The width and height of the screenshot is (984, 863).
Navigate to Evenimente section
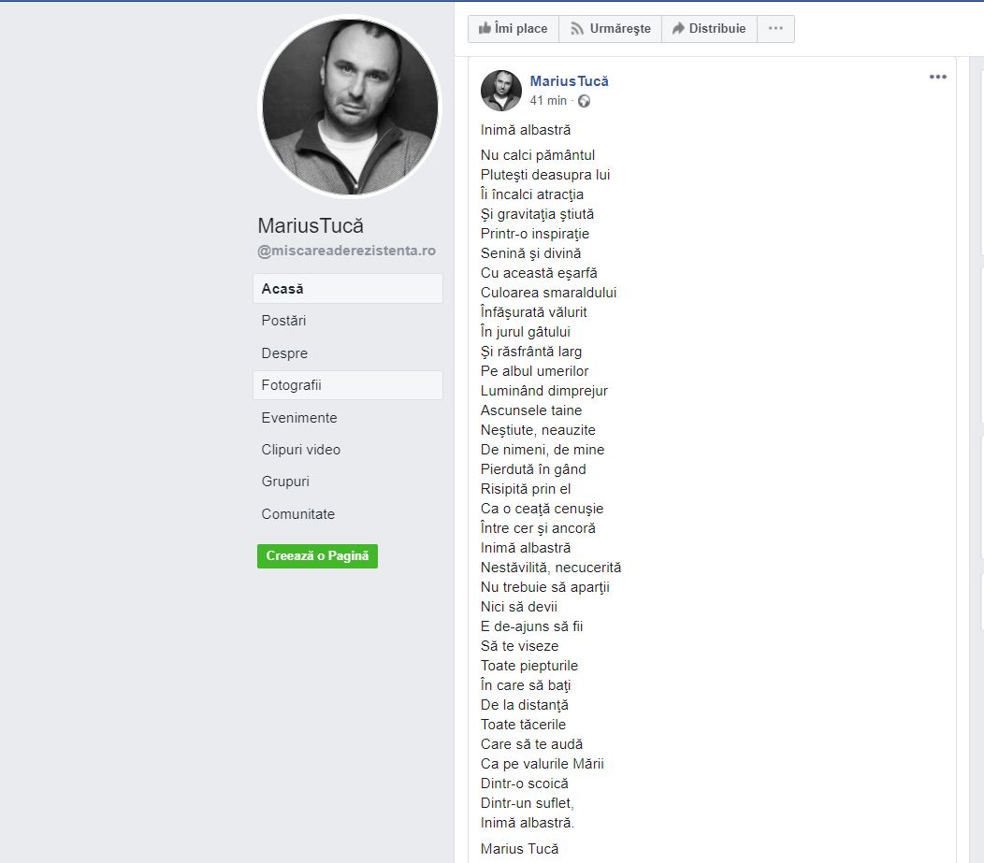pyautogui.click(x=299, y=418)
